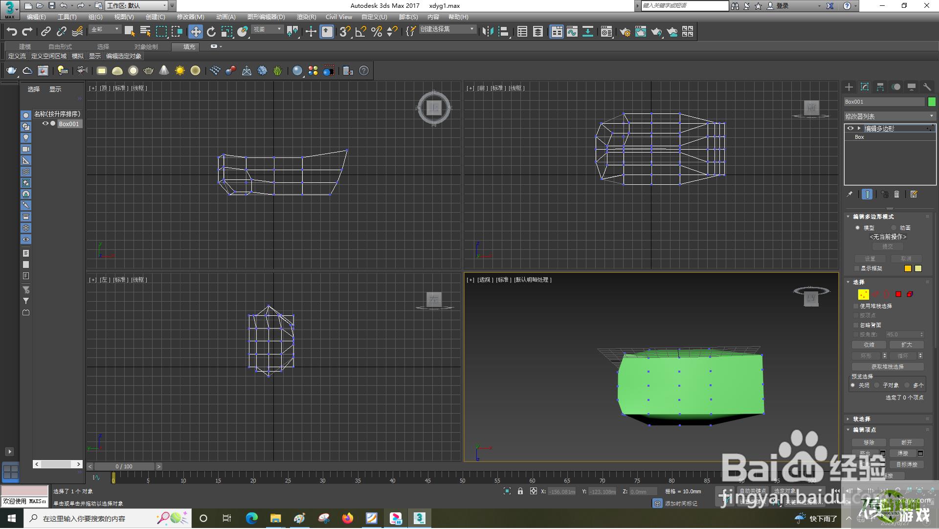Screen dimensions: 939x529
Task: Open the 编辑(E) menu
Action: click(x=36, y=17)
